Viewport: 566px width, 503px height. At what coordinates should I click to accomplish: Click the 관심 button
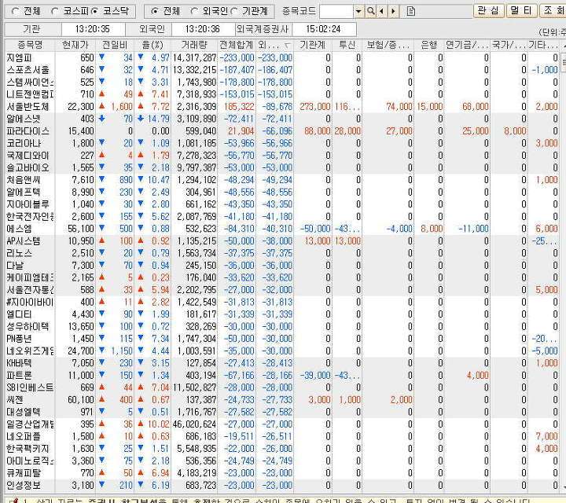(x=489, y=10)
